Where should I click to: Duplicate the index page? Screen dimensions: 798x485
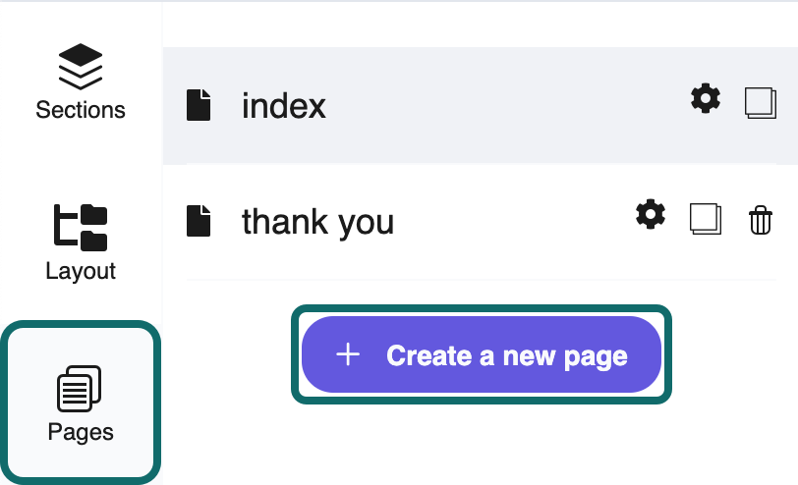coord(761,103)
